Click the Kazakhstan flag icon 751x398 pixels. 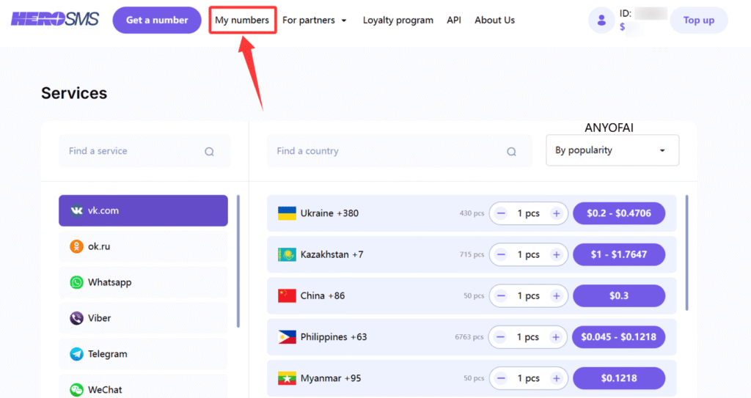coord(287,254)
